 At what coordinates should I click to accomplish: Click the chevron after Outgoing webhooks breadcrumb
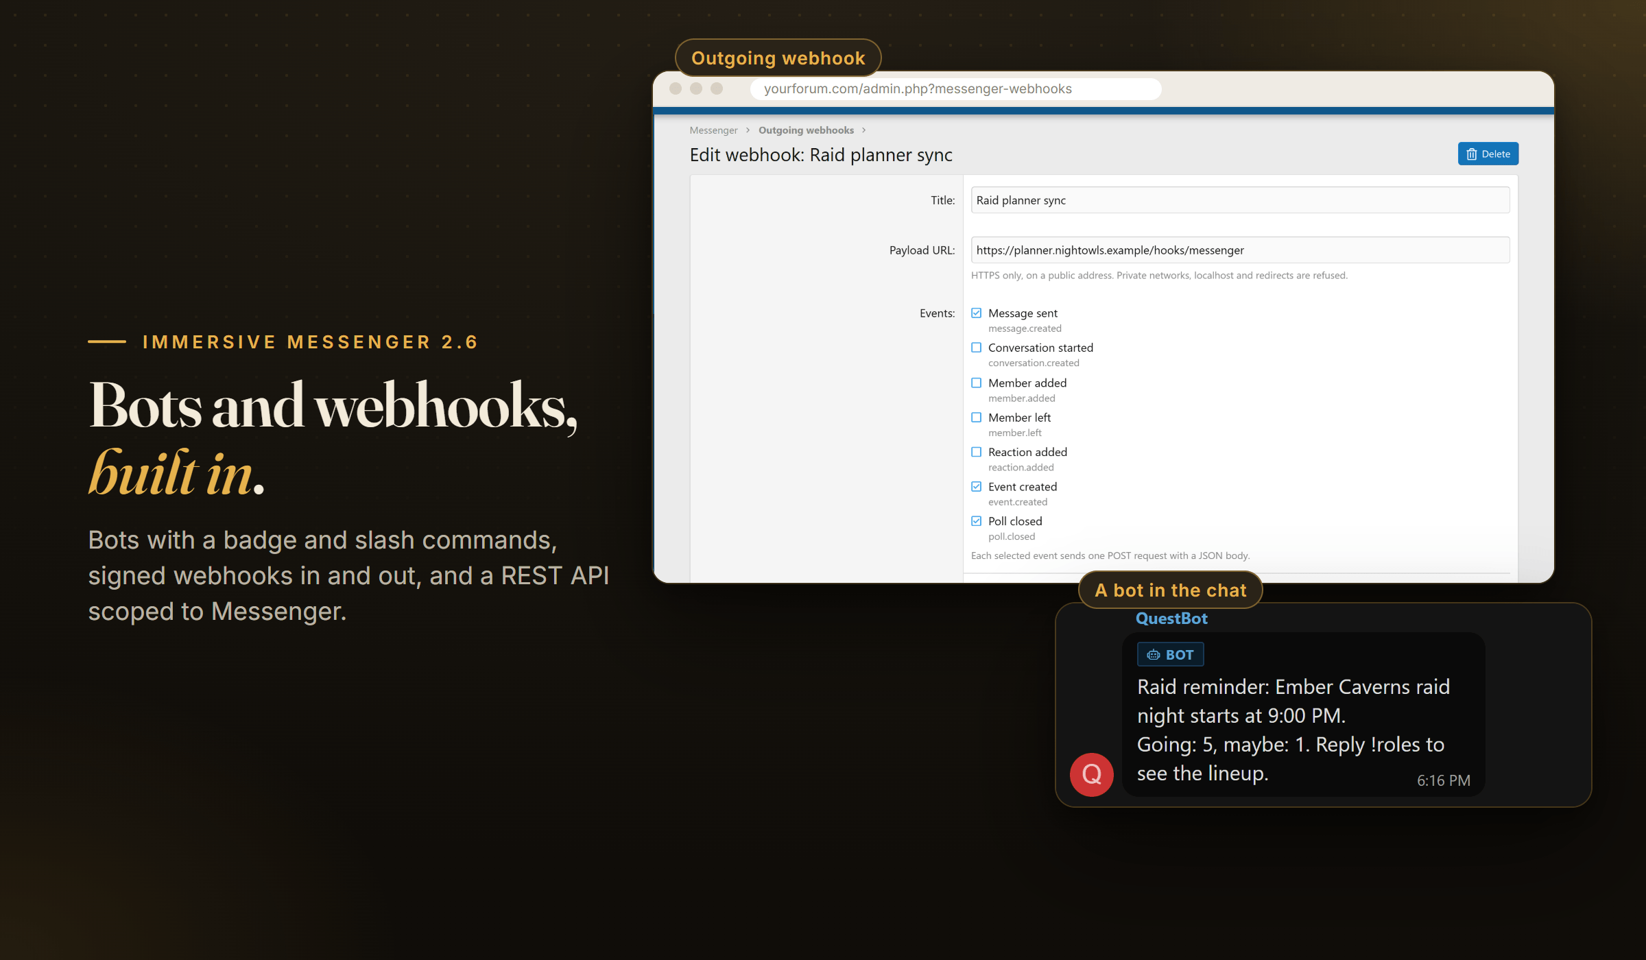point(863,130)
